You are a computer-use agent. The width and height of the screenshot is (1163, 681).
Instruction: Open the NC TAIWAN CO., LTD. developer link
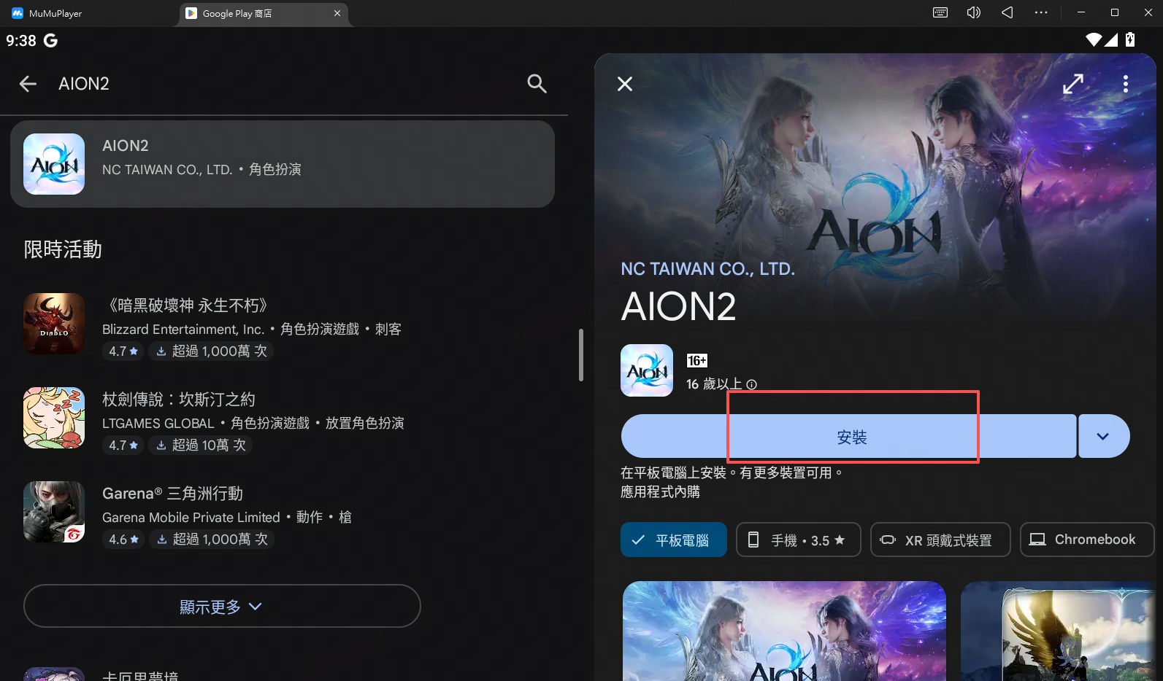(707, 269)
